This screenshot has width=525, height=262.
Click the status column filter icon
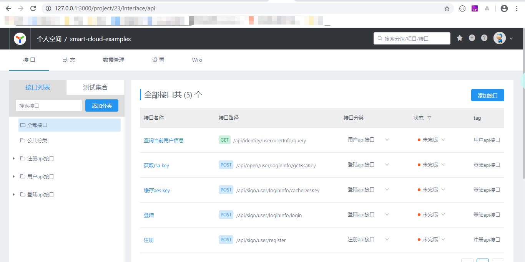(x=429, y=118)
